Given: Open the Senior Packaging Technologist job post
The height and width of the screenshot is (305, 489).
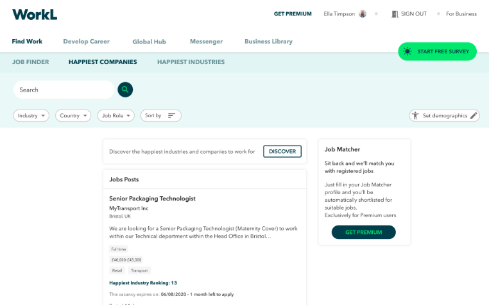Looking at the screenshot, I should pos(152,199).
